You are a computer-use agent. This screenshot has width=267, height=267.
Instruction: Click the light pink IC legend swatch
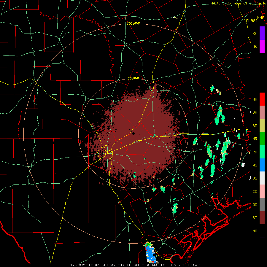click(x=262, y=191)
